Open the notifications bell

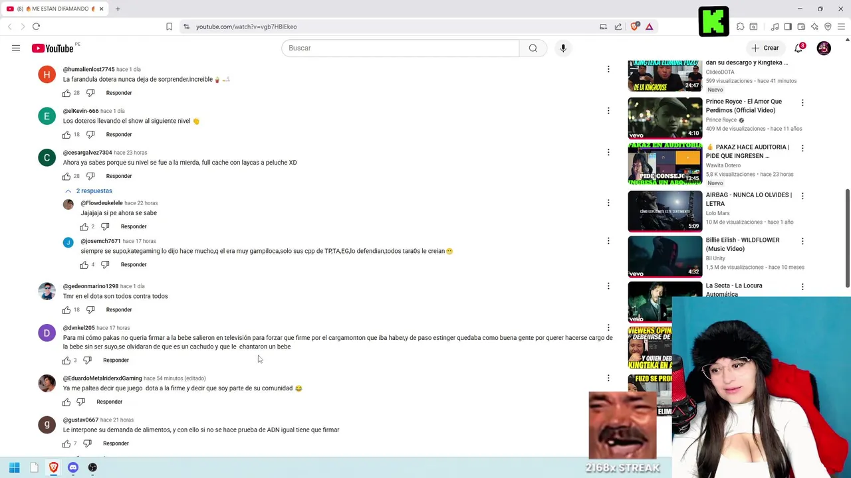pos(799,48)
